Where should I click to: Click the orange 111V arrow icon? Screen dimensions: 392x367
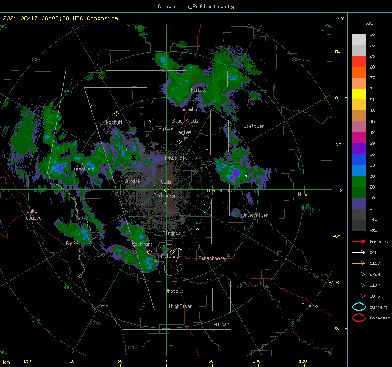(x=359, y=263)
